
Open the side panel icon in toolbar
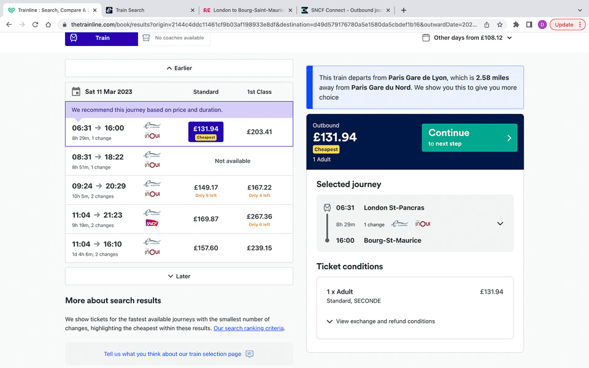529,25
